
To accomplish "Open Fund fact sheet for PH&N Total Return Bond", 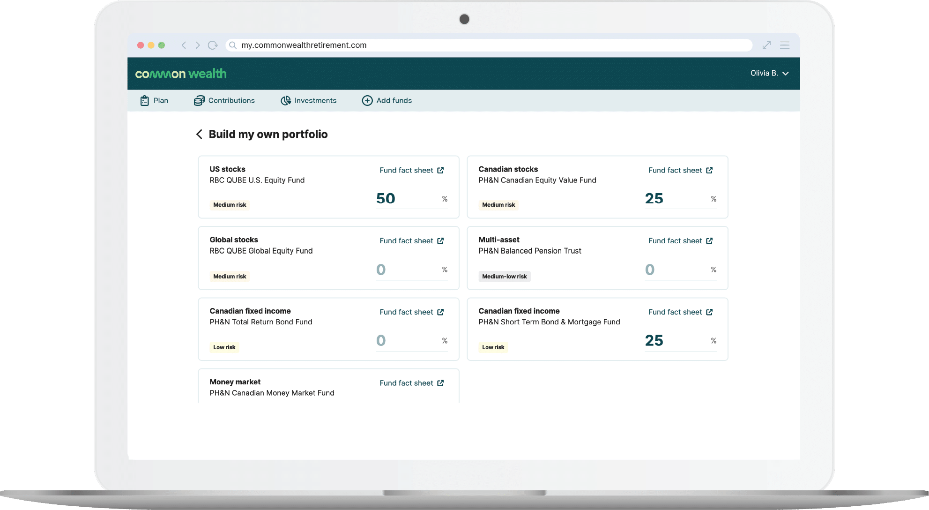I will pyautogui.click(x=411, y=312).
